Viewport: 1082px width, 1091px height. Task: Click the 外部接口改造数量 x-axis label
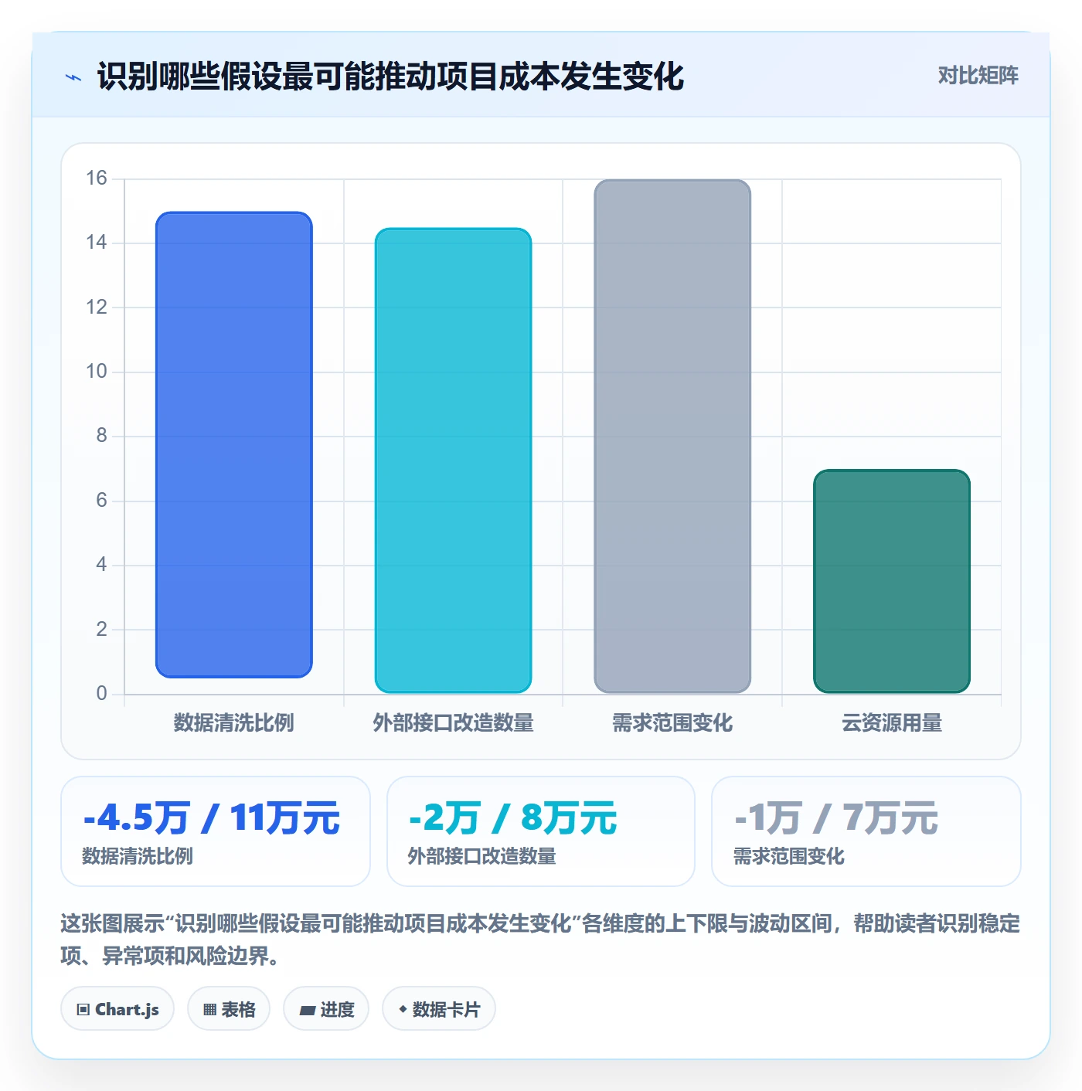click(453, 723)
